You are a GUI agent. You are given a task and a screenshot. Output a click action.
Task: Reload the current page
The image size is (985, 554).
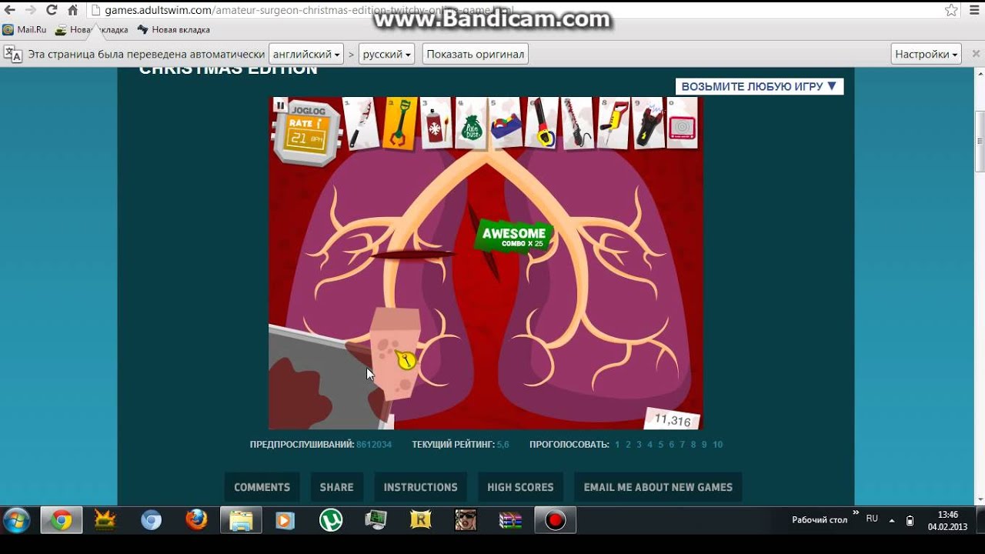coord(52,10)
